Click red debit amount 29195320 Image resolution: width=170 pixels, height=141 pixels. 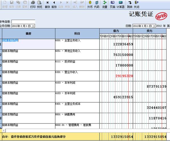click(124, 76)
